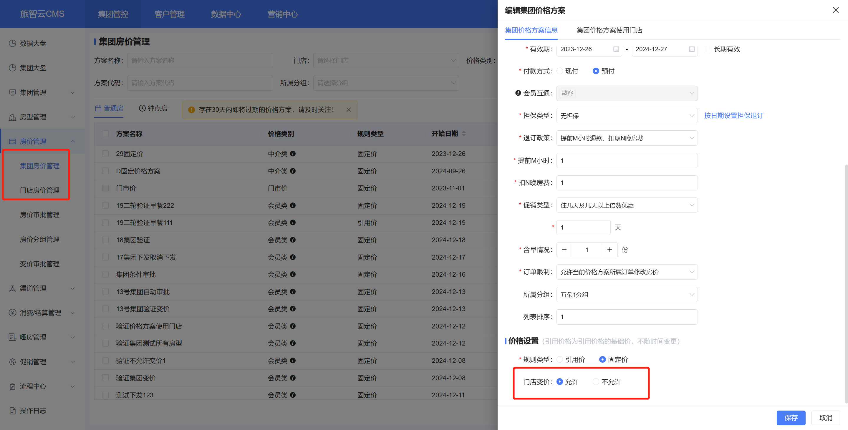The image size is (848, 430).
Task: Open 所属分组 dropdown showing 五朵1分组
Action: click(627, 294)
